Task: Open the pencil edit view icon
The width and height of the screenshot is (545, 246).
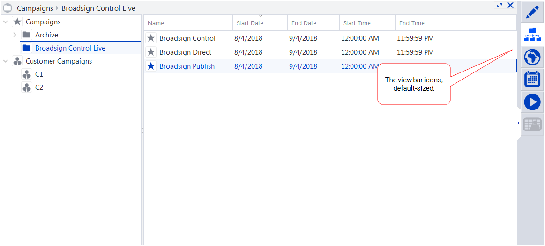Action: tap(532, 13)
